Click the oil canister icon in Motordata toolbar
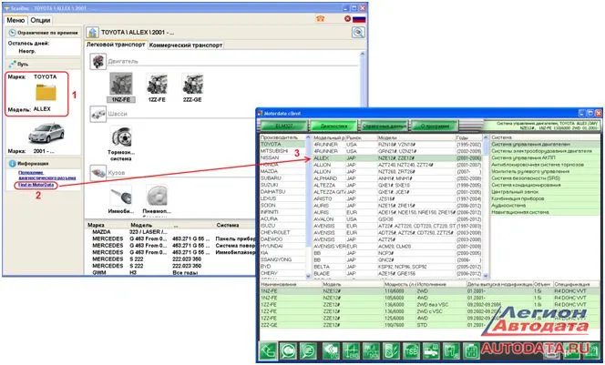Viewport: 605px width, 365px height. pos(391,350)
